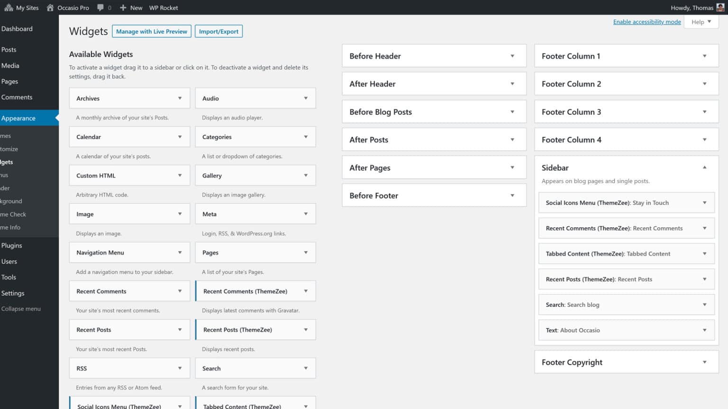Click the Theme Check submenu item
The image size is (728, 409).
coord(13,214)
